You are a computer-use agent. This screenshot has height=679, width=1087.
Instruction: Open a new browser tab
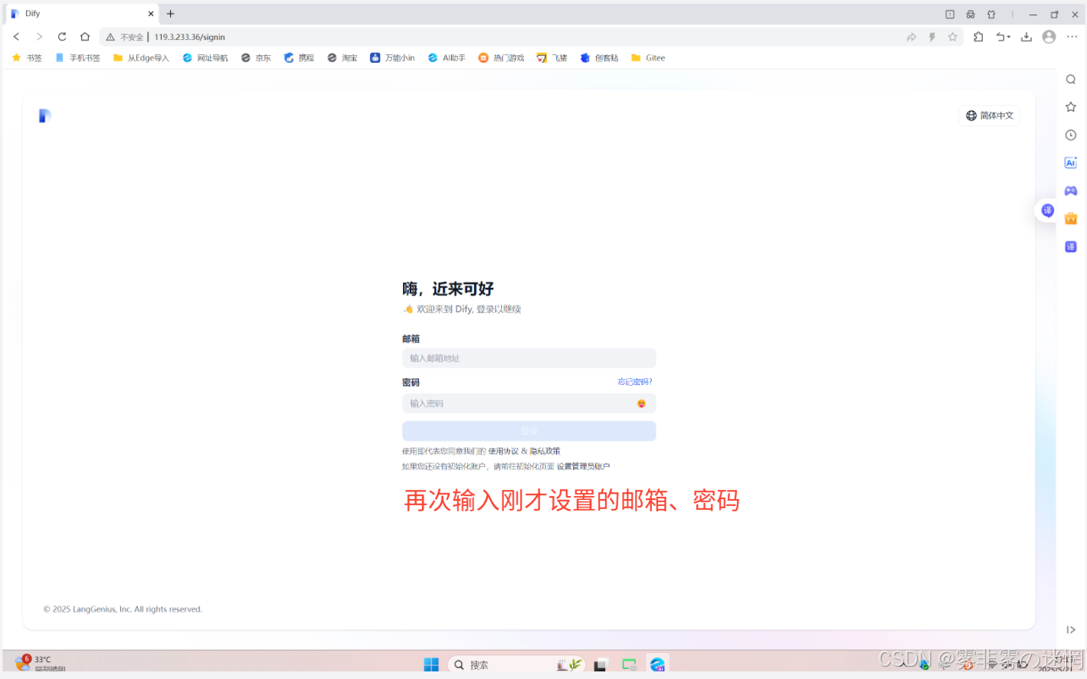click(171, 14)
